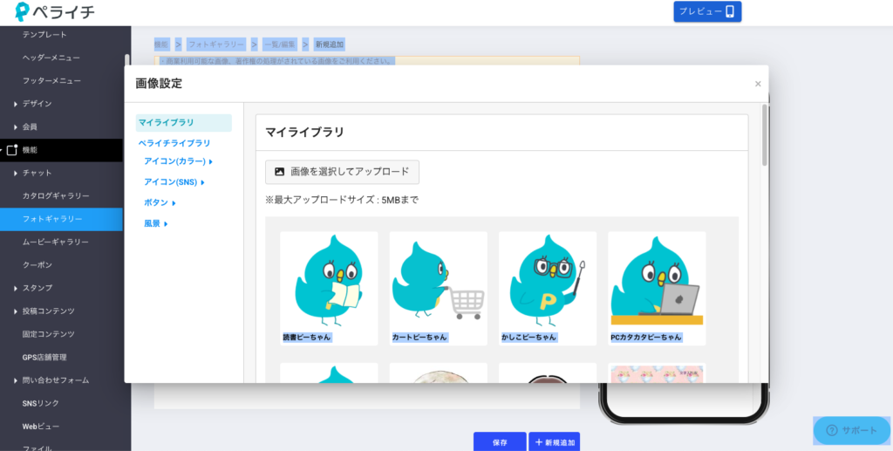Click the ペライチ logo icon
Image resolution: width=893 pixels, height=451 pixels.
23,12
